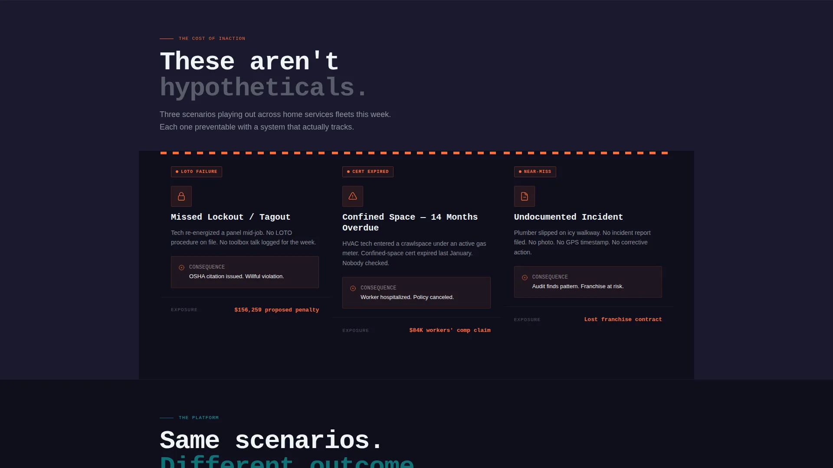The width and height of the screenshot is (833, 468).
Task: Click the lock icon above Missed Lockout / Tagout
Action: tap(181, 196)
